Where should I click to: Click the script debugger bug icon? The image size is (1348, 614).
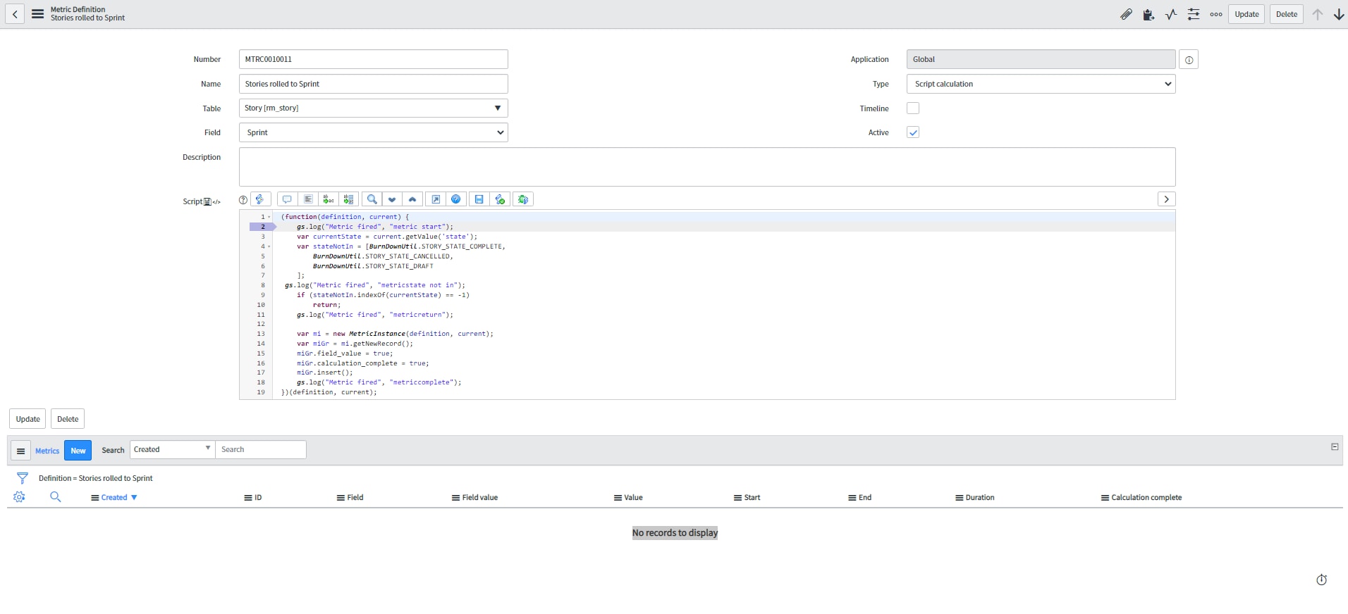(522, 199)
